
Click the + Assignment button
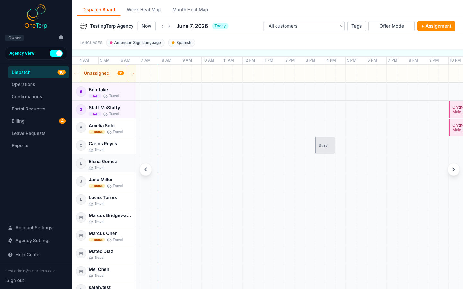coord(436,26)
